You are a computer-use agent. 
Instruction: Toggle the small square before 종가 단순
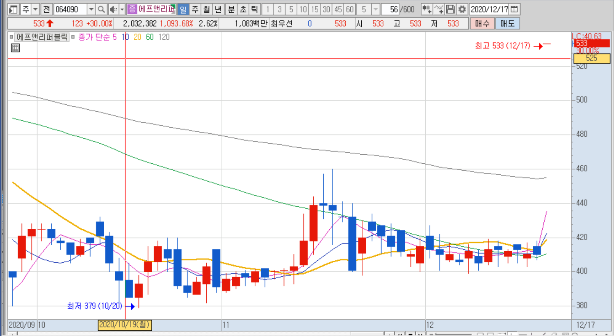[x=73, y=37]
